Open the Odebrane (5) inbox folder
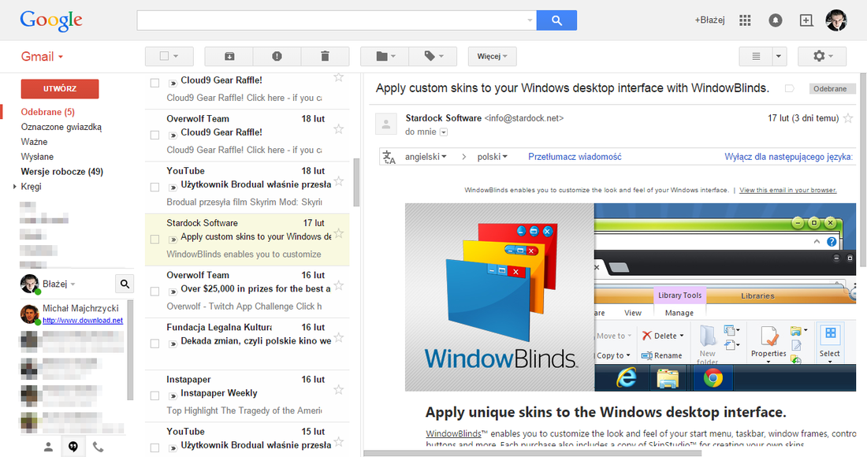 (x=47, y=112)
